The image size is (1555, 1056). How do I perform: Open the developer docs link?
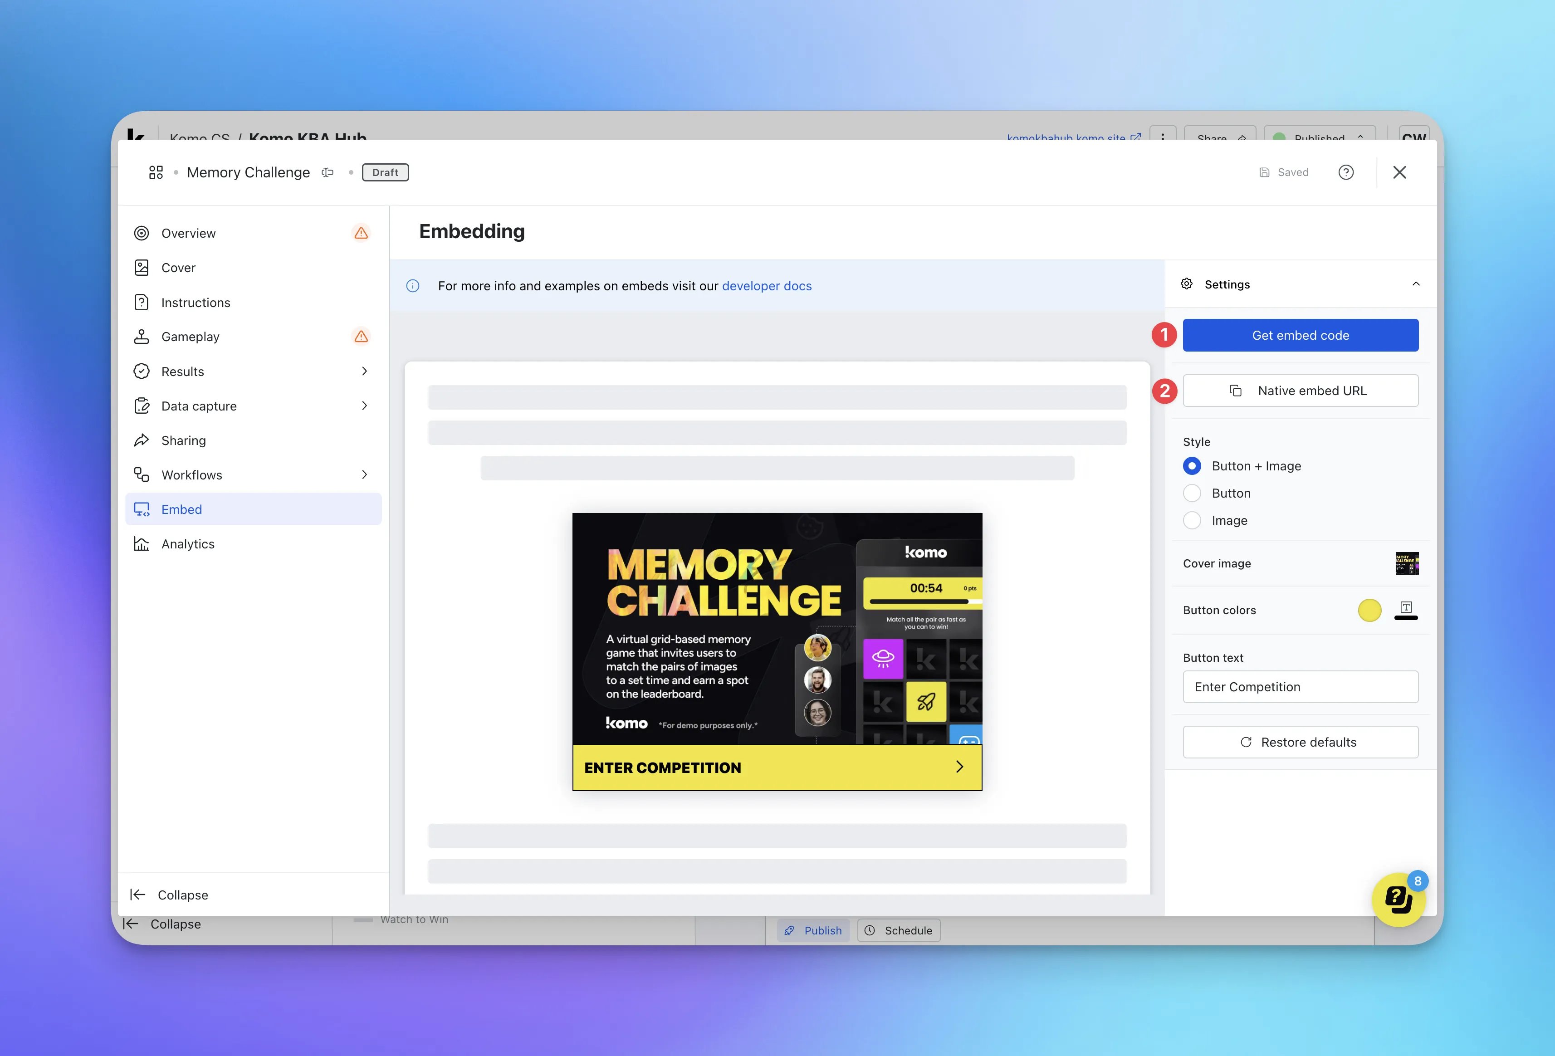(x=767, y=286)
